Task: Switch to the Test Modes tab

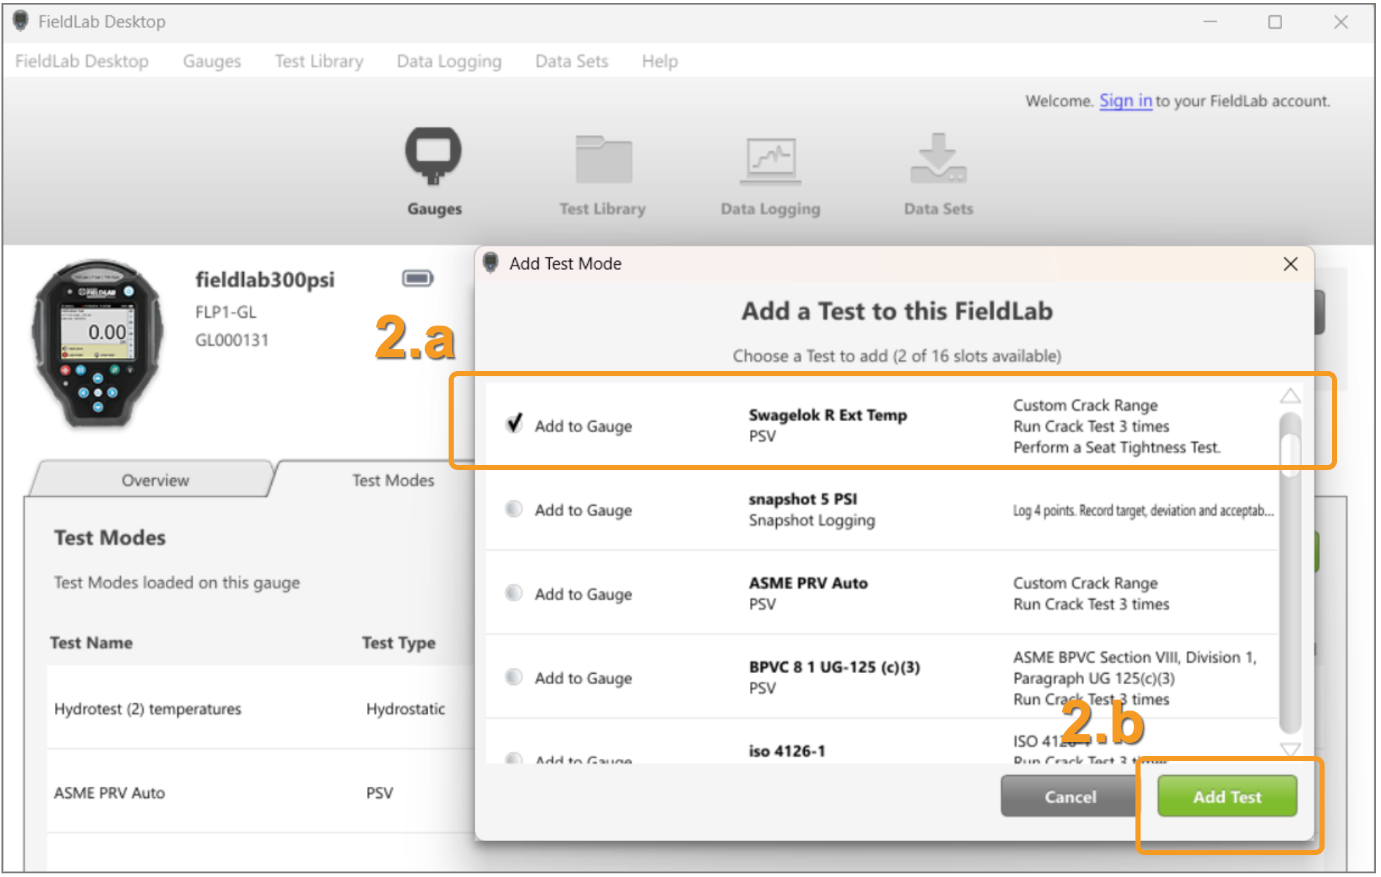Action: (x=393, y=480)
